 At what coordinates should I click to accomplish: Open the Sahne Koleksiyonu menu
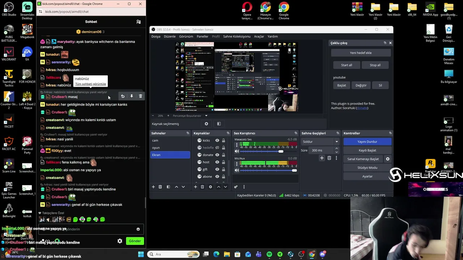point(237,36)
